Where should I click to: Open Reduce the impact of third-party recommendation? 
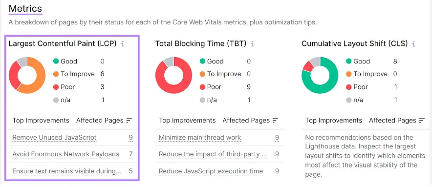click(213, 154)
